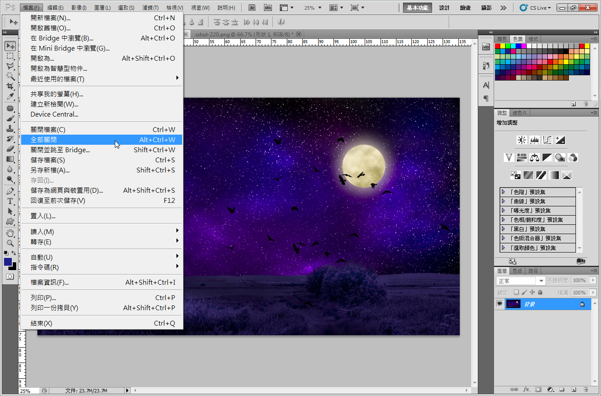The height and width of the screenshot is (396, 601).
Task: Choose 另存新檔(A)... from the File menu
Action: 50,170
